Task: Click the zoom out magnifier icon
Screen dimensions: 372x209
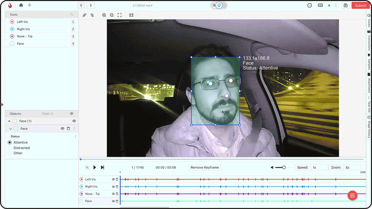Action: pyautogui.click(x=112, y=15)
